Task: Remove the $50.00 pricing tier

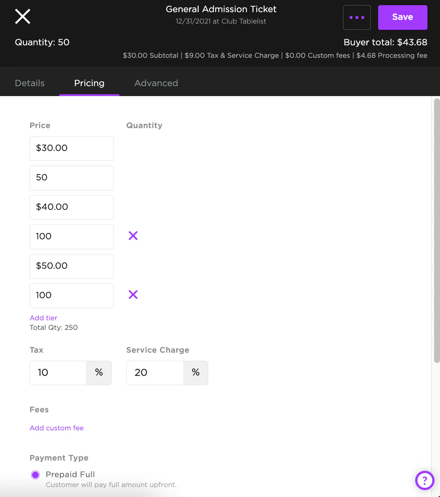Action: (133, 295)
